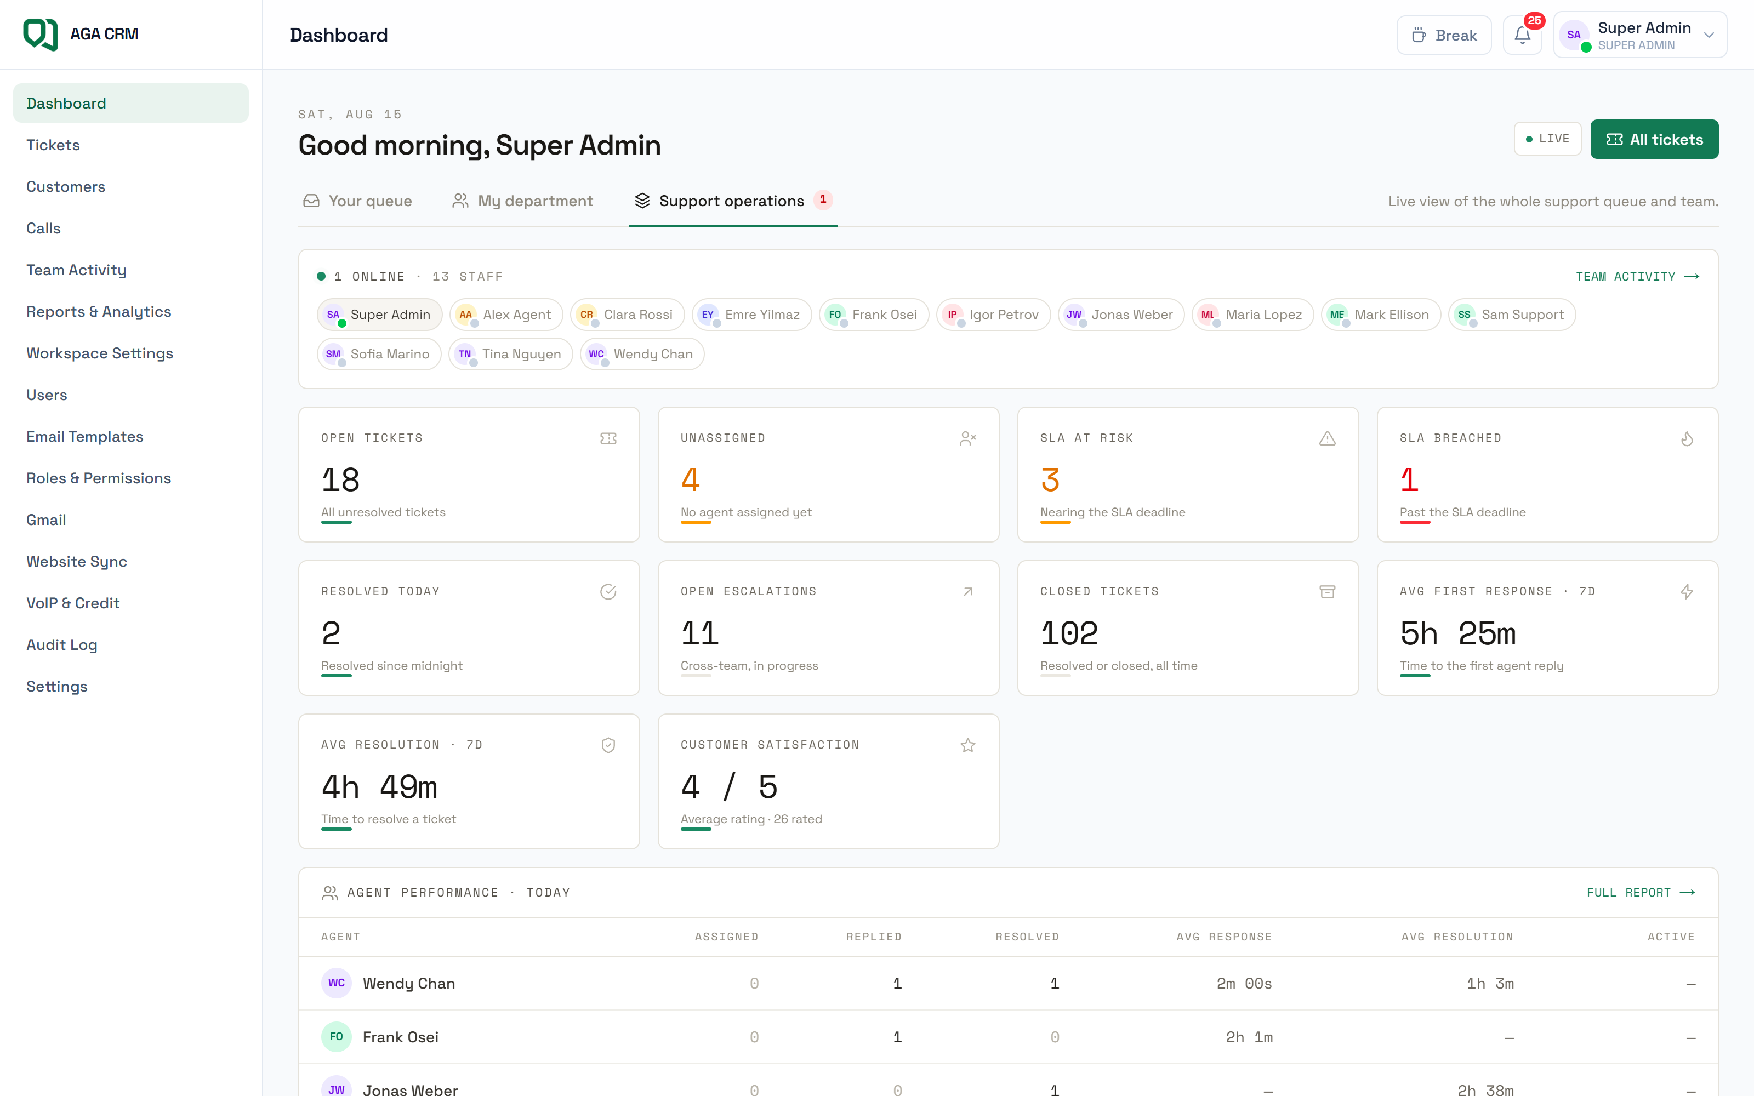This screenshot has width=1754, height=1096.
Task: Click Frank Osei's 2h 1m avg response
Action: 1249,1037
